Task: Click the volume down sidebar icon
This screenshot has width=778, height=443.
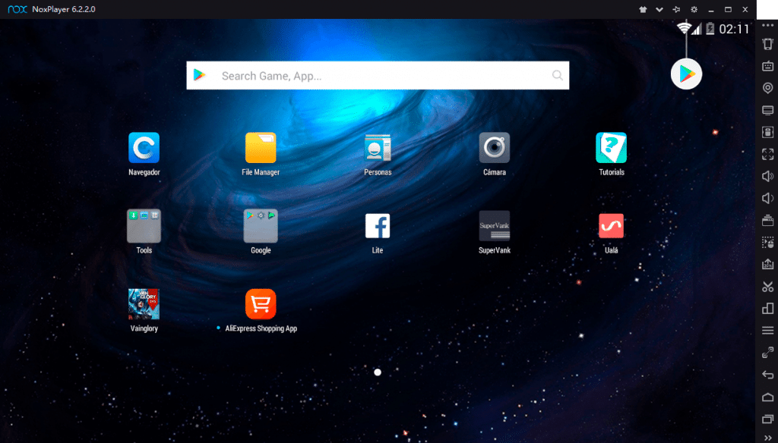Action: (767, 198)
